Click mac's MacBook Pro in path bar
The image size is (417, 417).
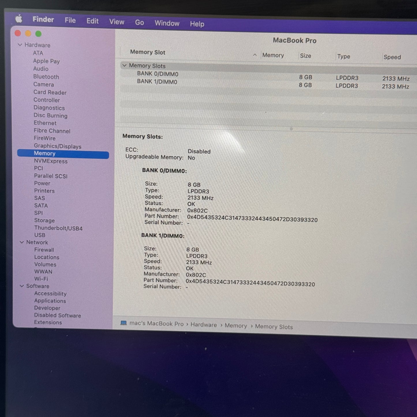pos(156,323)
